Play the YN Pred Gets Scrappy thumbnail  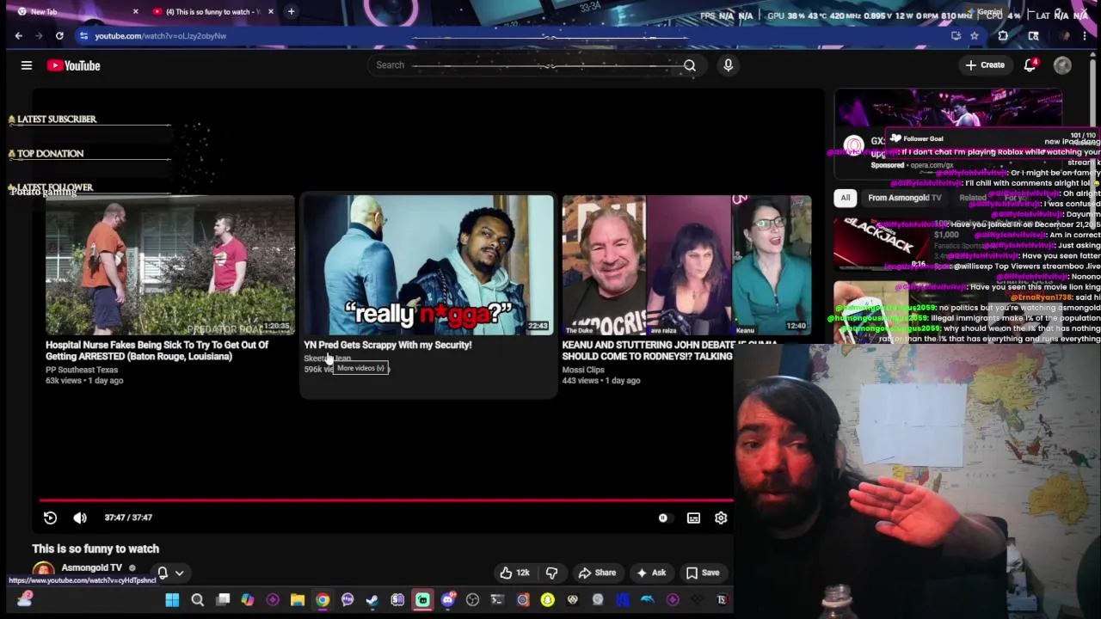coord(428,265)
